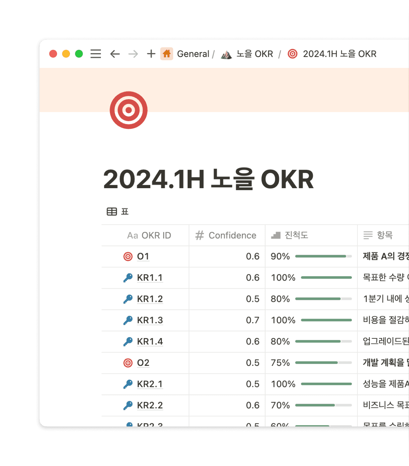Screen dimensions: 409x466
Task: Click the bar chart icon on the 진척도 header
Action: (x=276, y=235)
